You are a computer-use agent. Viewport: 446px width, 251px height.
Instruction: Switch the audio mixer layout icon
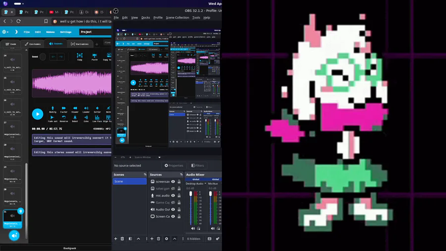click(210, 239)
